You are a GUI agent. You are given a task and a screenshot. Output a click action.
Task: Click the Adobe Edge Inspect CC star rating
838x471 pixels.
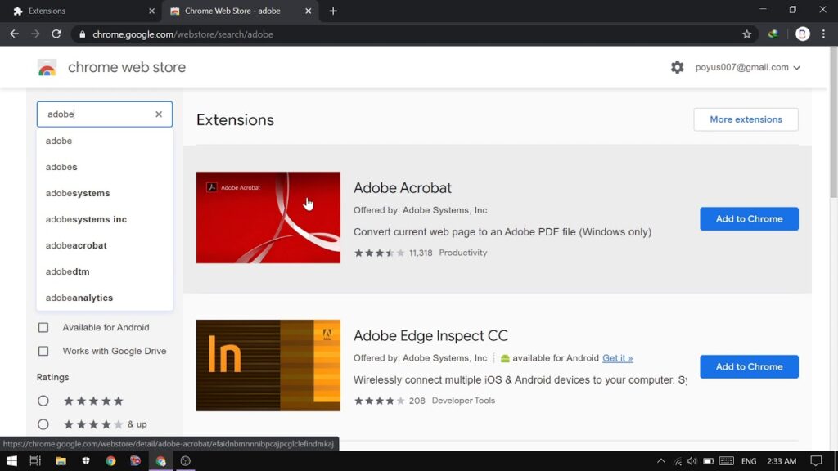click(x=380, y=401)
